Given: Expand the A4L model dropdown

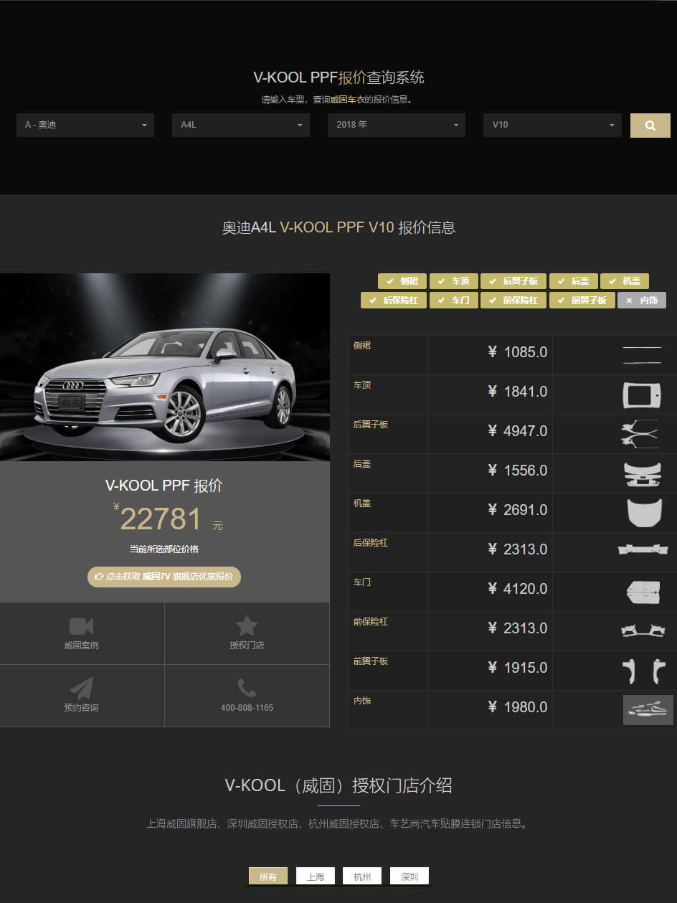Looking at the screenshot, I should [x=241, y=125].
